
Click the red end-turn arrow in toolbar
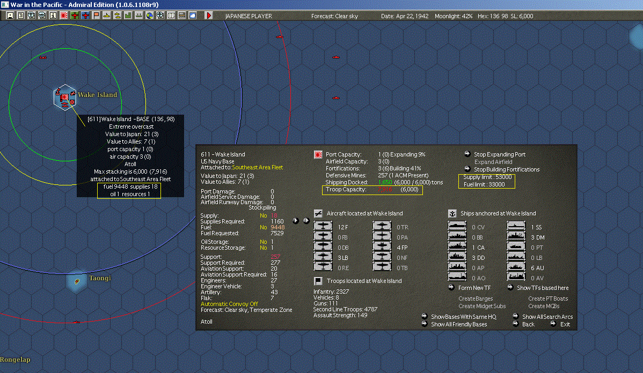[x=208, y=16]
